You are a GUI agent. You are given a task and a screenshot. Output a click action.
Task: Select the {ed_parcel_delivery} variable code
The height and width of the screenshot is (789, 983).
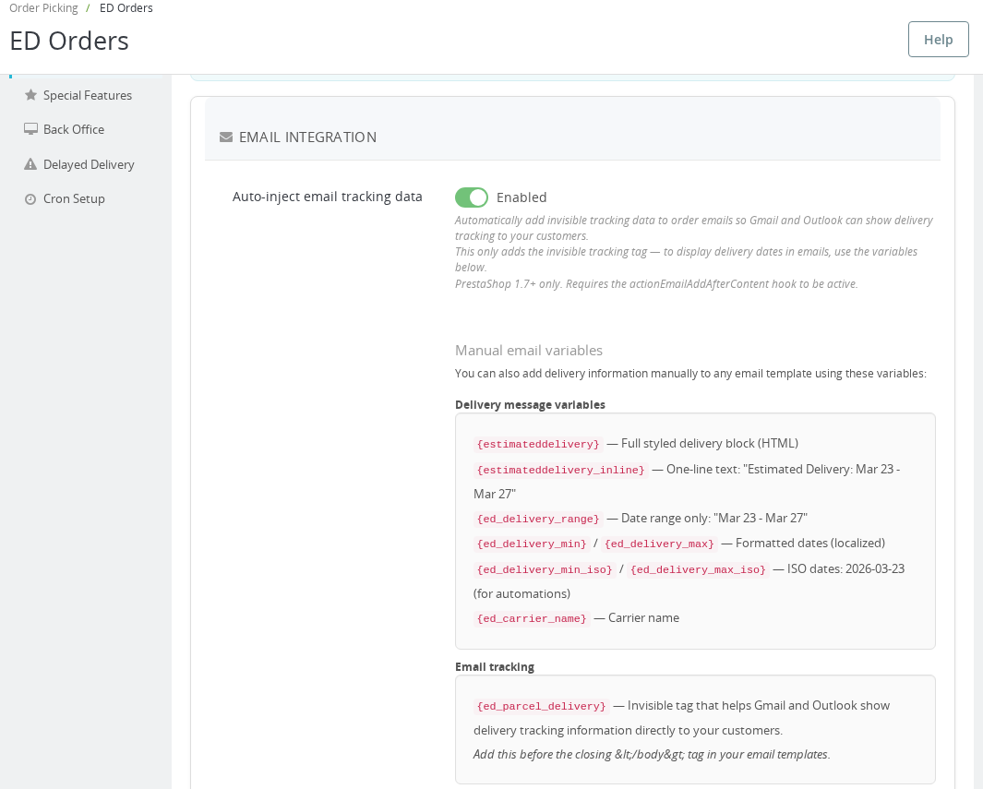(x=541, y=706)
